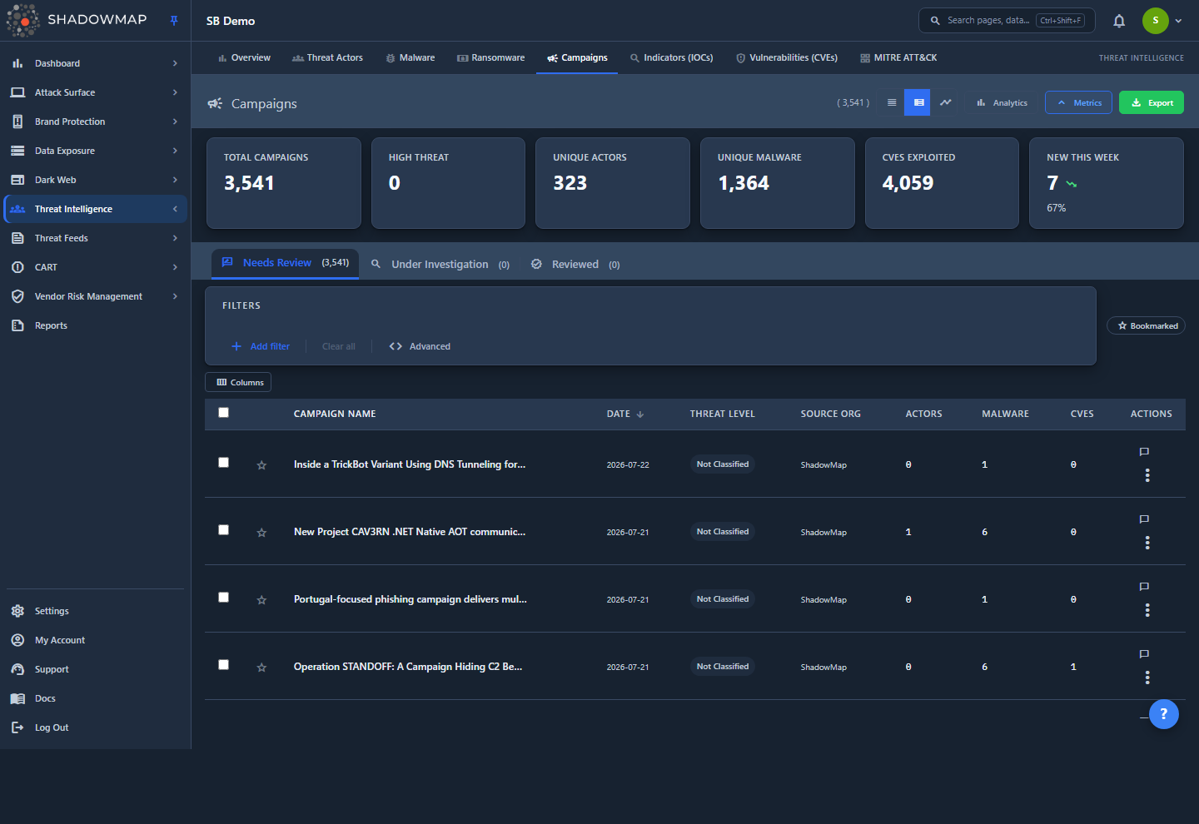1199x824 pixels.
Task: Click the green Export button
Action: (x=1152, y=102)
